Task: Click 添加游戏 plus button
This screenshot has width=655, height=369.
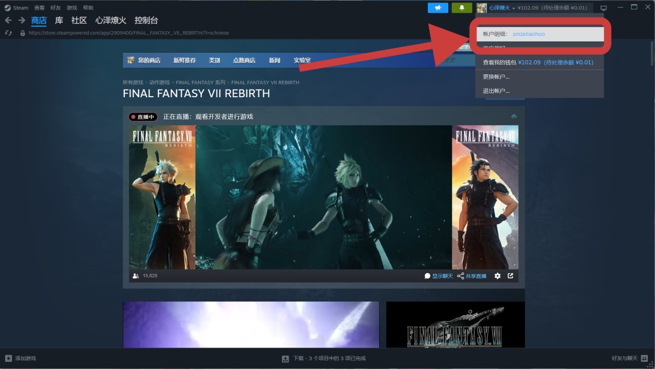Action: 20,358
